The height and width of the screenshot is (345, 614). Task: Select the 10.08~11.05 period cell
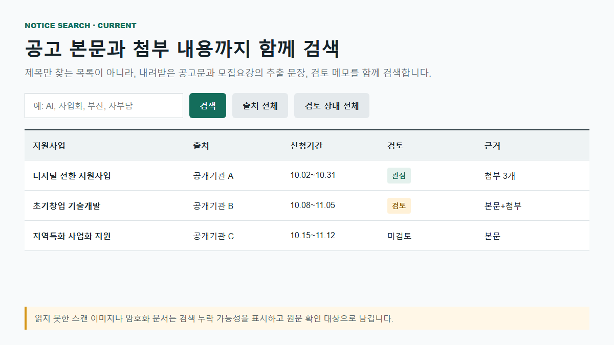[x=313, y=205]
